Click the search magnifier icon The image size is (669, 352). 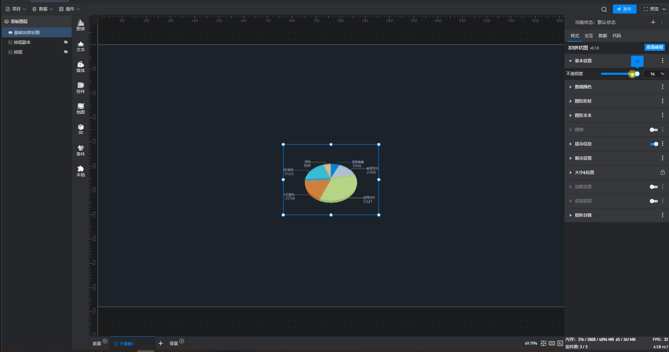(x=604, y=9)
